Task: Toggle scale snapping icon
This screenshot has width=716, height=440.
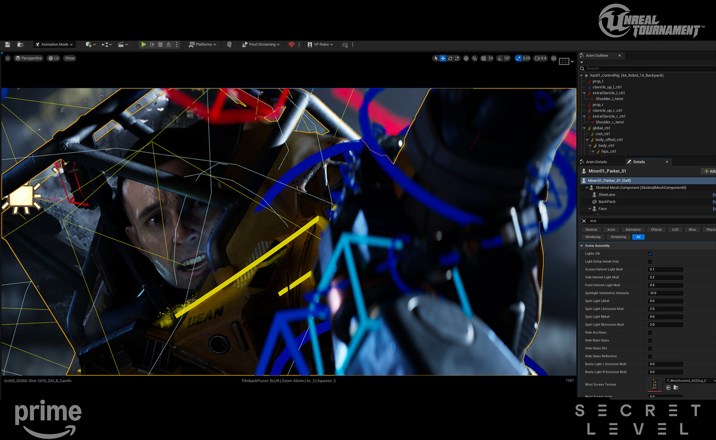Action: pyautogui.click(x=518, y=58)
